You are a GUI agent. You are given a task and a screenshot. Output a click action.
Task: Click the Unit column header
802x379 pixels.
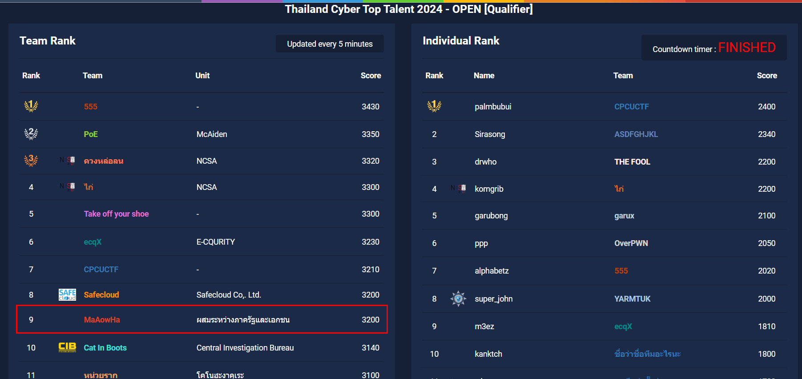coord(202,76)
